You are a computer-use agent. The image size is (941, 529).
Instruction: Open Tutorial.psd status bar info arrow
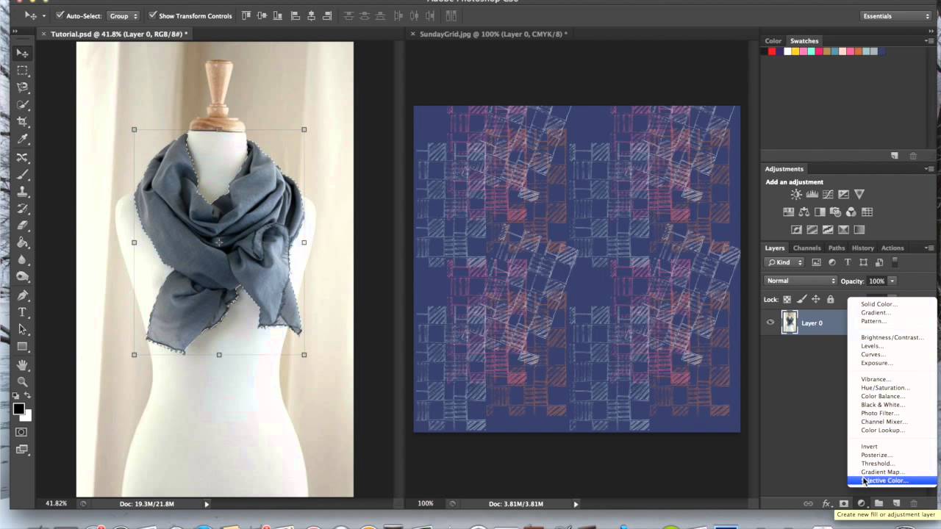(207, 504)
